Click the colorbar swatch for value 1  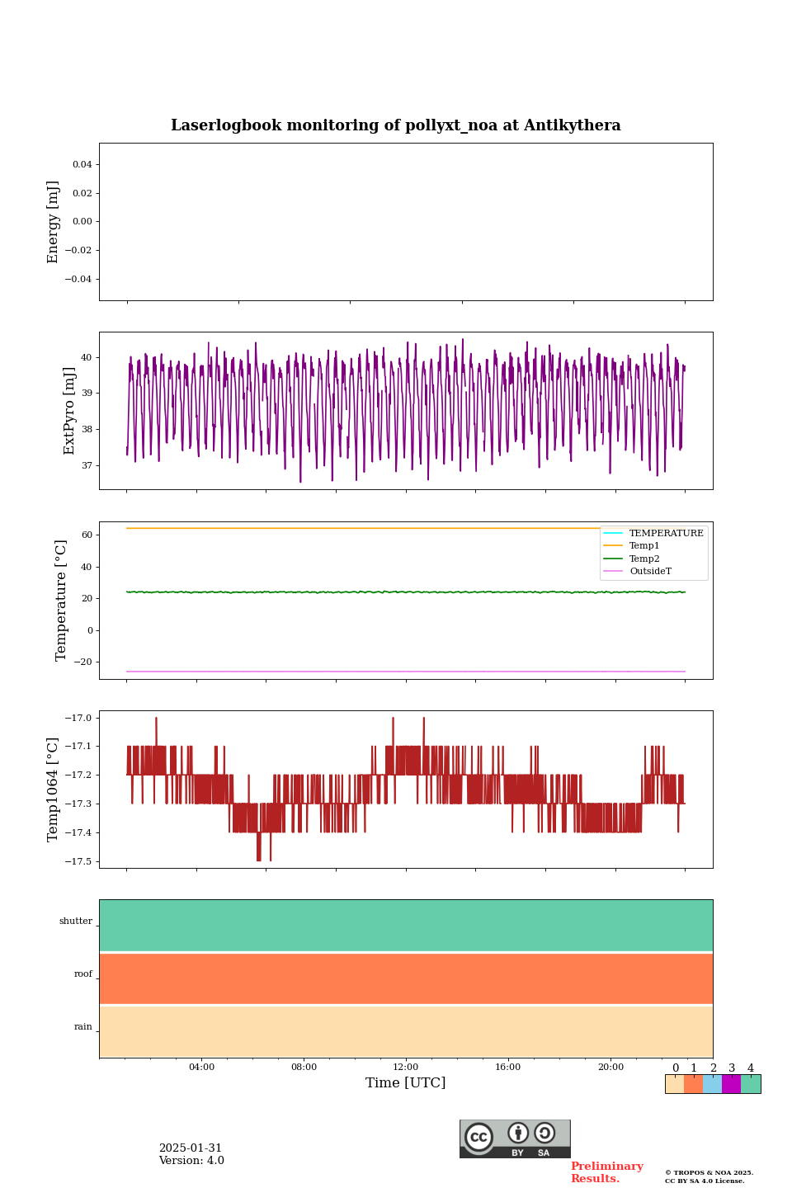pos(693,1084)
